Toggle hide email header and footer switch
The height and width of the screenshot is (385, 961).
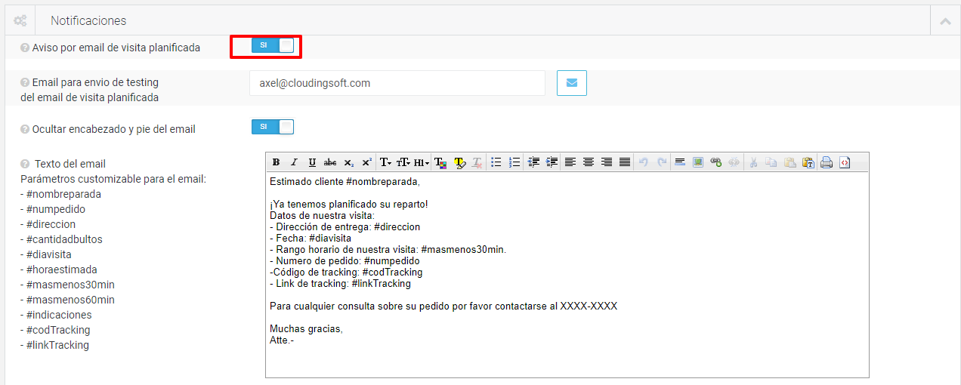click(272, 127)
